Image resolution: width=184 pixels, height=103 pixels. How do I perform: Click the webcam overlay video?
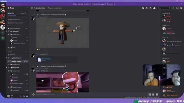[162, 75]
